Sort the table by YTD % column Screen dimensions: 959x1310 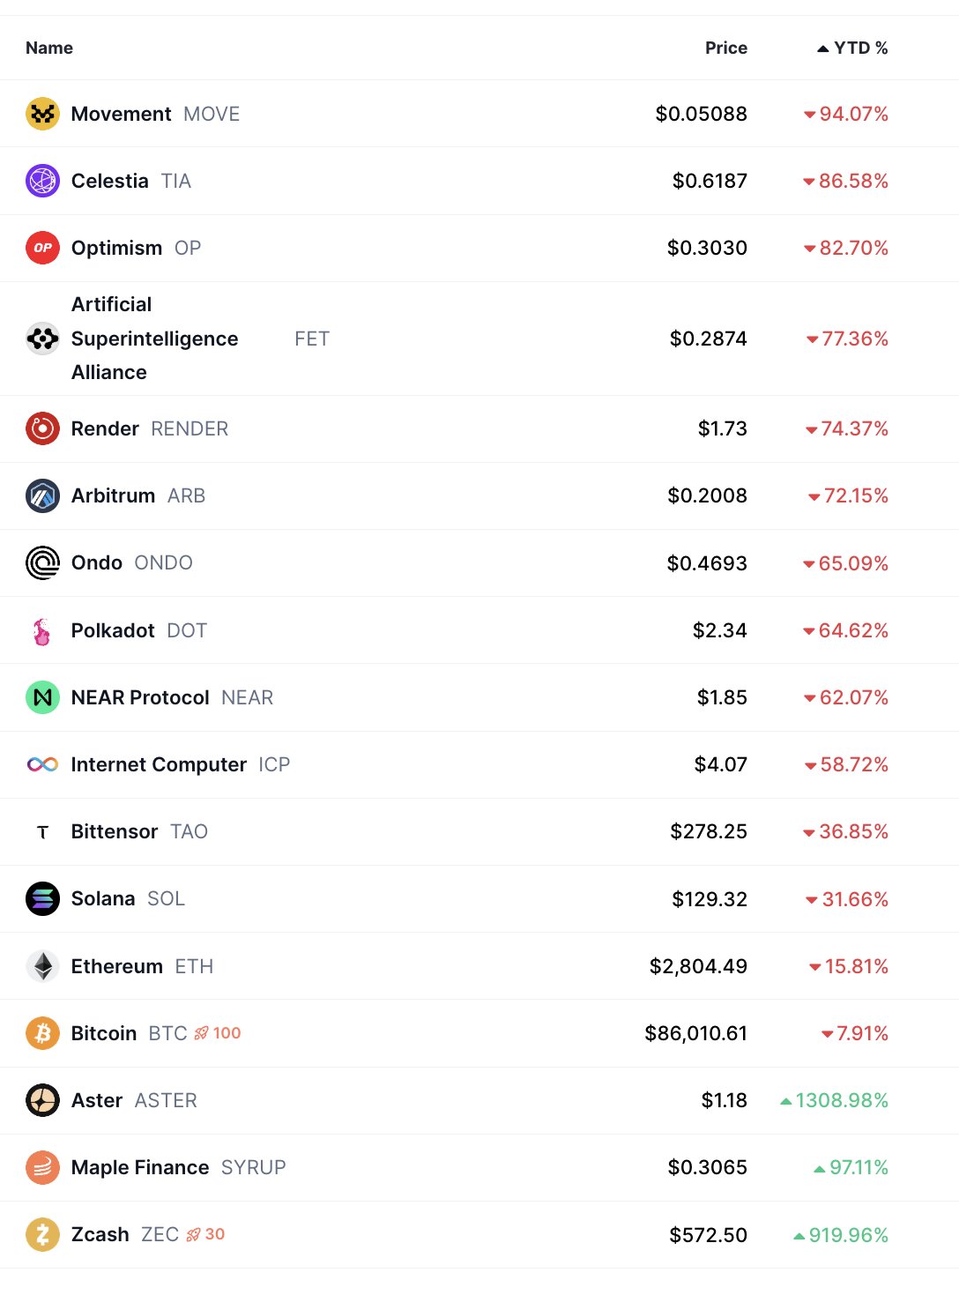point(853,48)
